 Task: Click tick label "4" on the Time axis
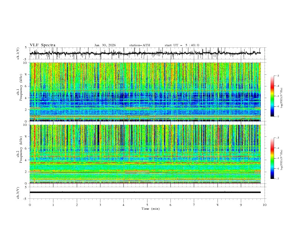(x=123, y=205)
